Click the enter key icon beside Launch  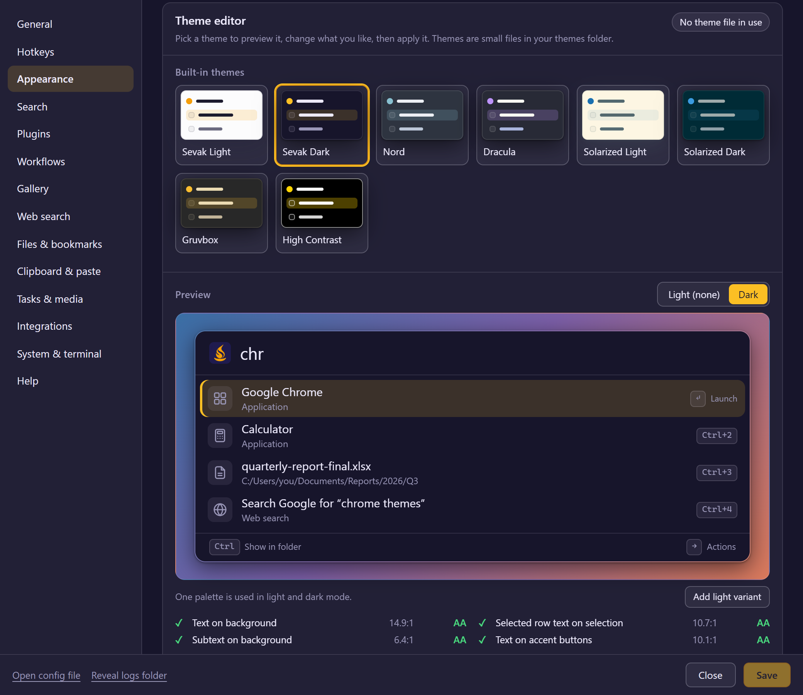coord(698,398)
